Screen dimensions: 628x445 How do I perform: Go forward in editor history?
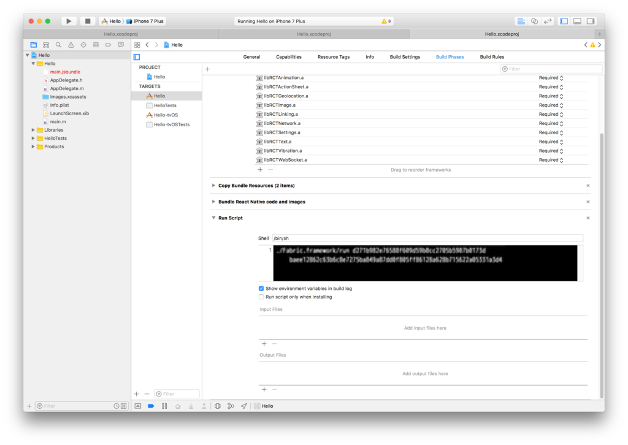pos(156,45)
